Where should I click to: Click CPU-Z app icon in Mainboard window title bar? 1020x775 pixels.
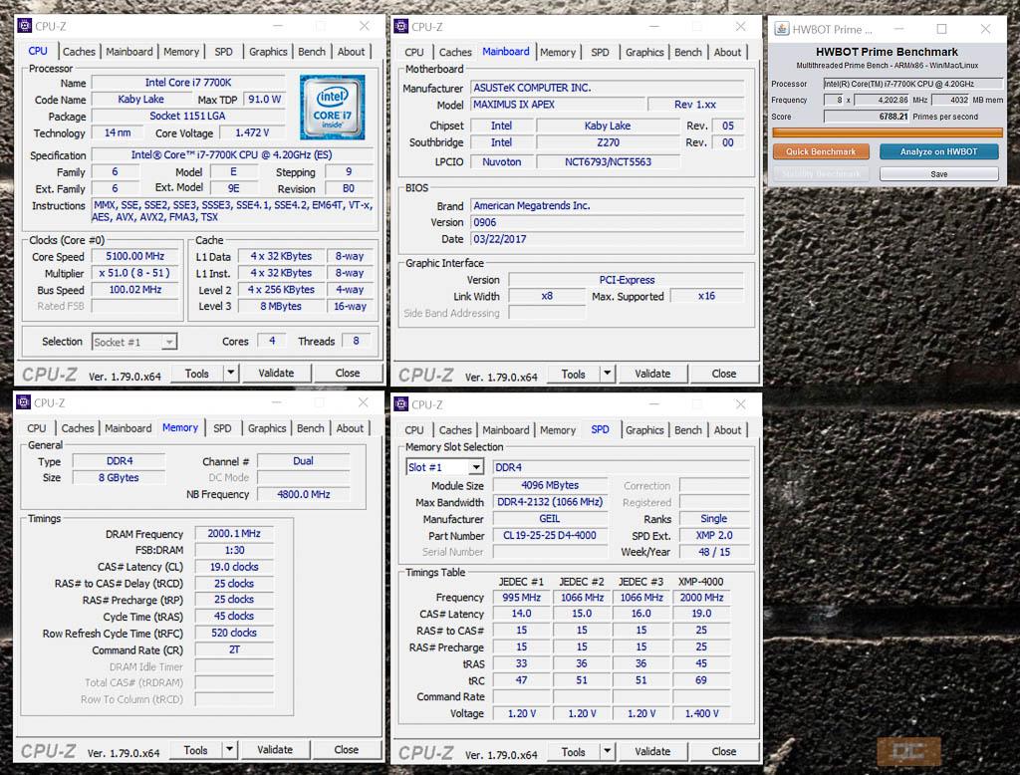[x=401, y=27]
